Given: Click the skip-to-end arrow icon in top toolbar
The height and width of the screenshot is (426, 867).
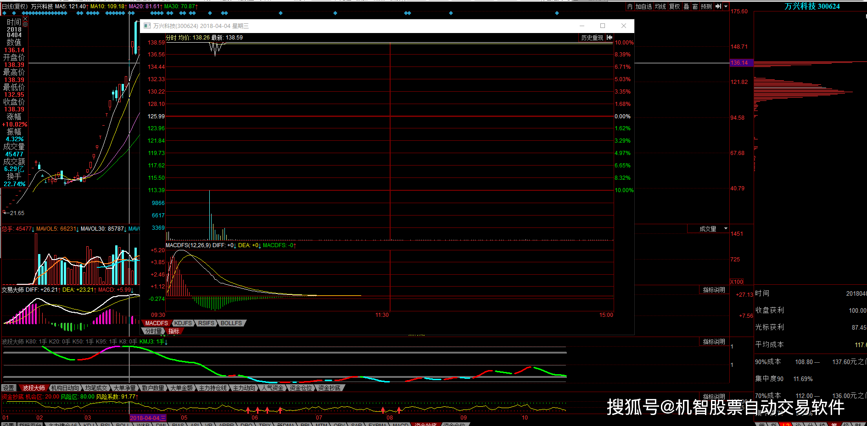Looking at the screenshot, I should [x=718, y=6].
